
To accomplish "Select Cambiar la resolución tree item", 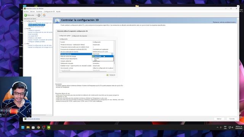I will point(34,30).
